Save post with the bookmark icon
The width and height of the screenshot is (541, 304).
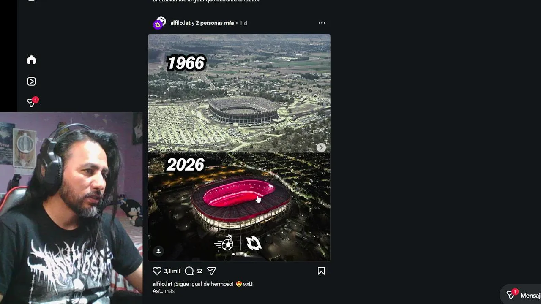click(321, 271)
